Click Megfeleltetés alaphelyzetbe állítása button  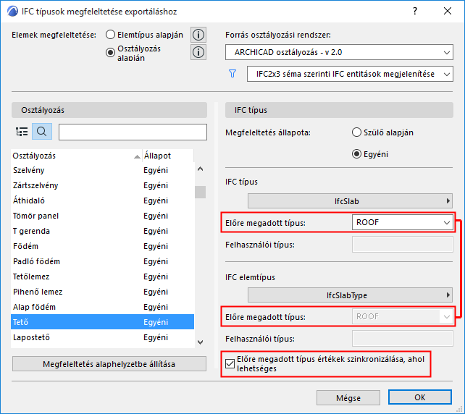click(109, 364)
